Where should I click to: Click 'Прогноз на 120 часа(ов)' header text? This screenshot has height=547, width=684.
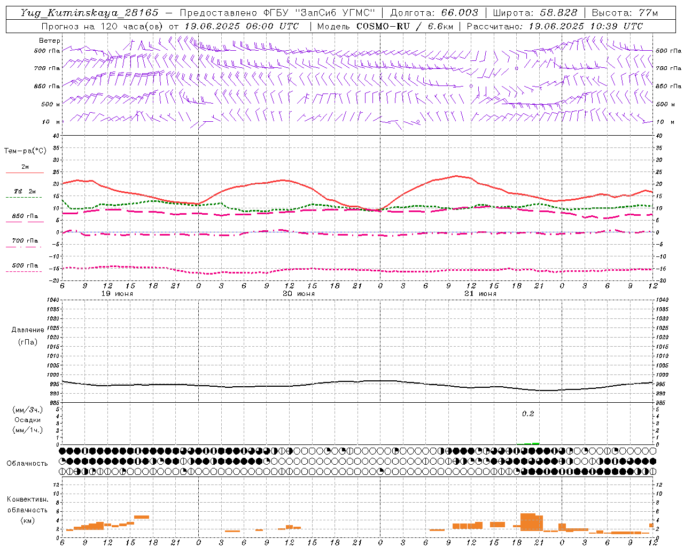(x=103, y=26)
